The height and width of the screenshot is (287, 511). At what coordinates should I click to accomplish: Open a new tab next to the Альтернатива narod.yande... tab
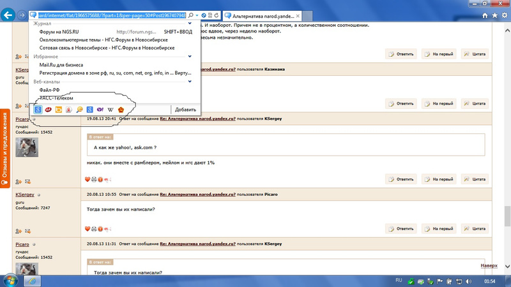click(307, 15)
